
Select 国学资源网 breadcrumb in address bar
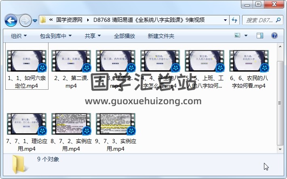[x=69, y=20]
